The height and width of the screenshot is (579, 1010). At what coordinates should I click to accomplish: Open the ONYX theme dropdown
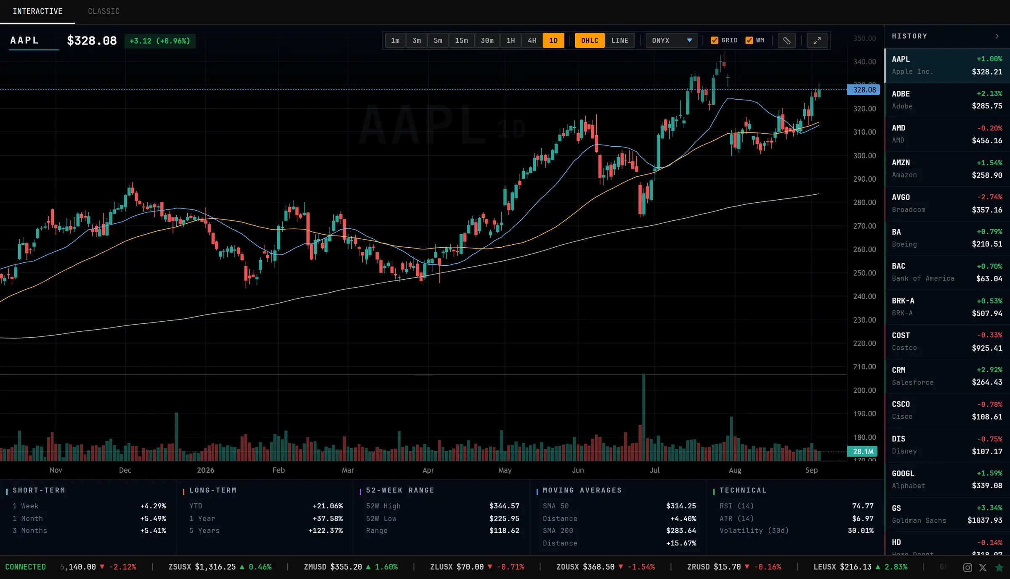672,40
